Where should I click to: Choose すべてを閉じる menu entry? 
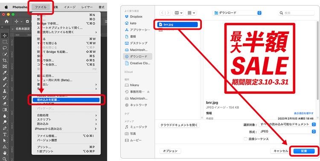[66, 43]
